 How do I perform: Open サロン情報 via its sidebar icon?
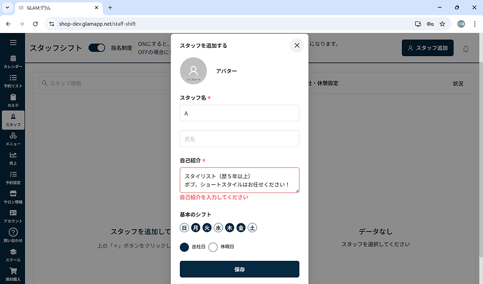pos(13,196)
